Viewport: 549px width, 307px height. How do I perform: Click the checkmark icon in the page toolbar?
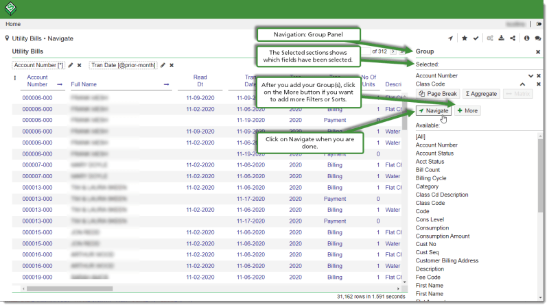tap(476, 38)
